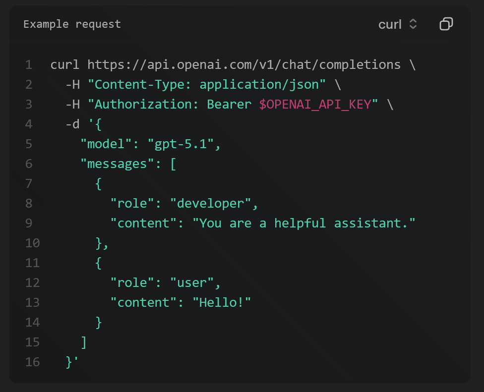Click the API URL on line 1
The height and width of the screenshot is (392, 484).
tap(244, 65)
